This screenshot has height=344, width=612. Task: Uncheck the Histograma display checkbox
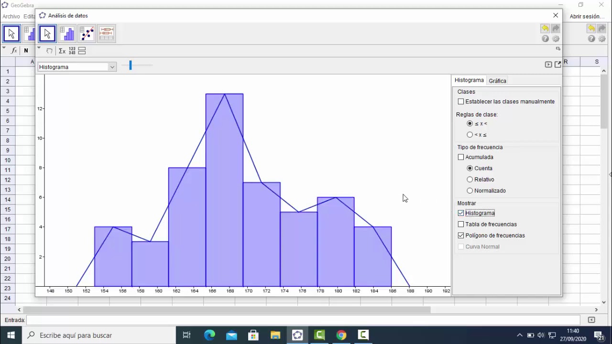pyautogui.click(x=461, y=213)
